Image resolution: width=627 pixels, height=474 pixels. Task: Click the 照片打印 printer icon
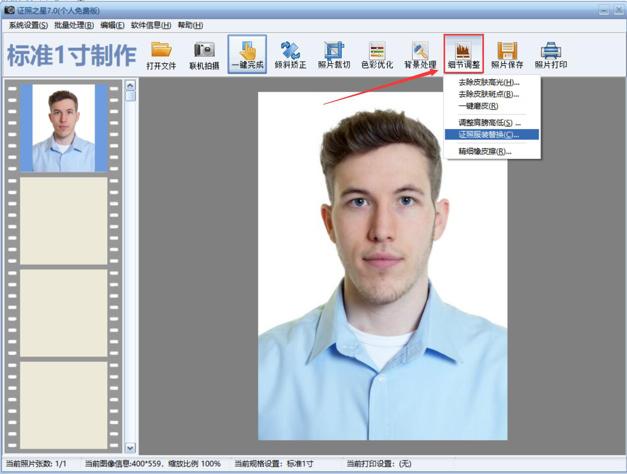pyautogui.click(x=551, y=50)
